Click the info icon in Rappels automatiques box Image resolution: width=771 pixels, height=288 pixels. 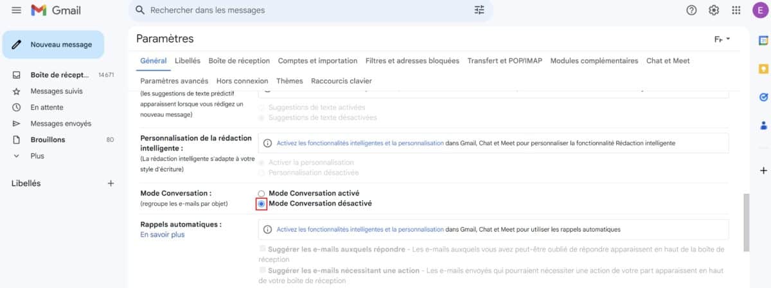268,229
